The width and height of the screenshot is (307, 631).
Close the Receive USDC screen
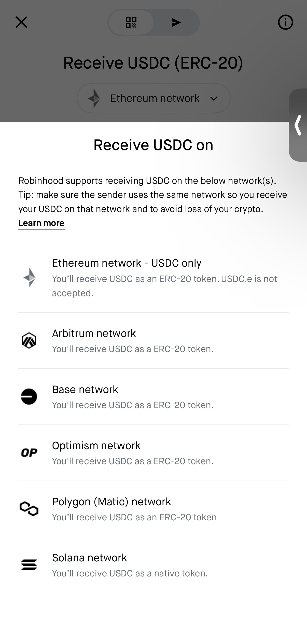[21, 22]
